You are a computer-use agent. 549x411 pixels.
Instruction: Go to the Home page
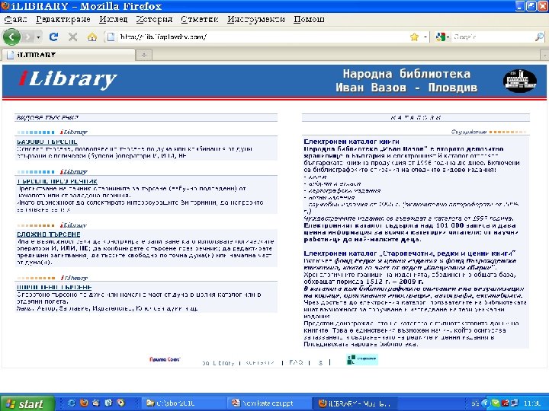coord(92,37)
